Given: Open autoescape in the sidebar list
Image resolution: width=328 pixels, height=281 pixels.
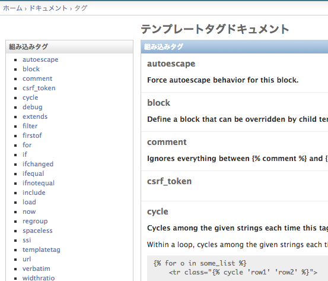Looking at the screenshot, I should [40, 59].
